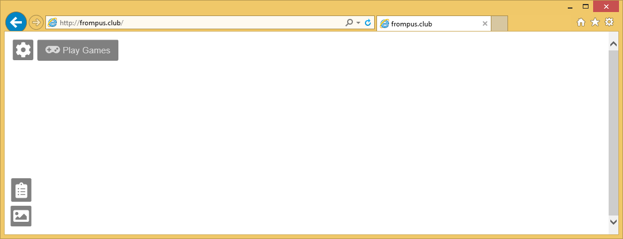Minimize the browser window

click(570, 7)
